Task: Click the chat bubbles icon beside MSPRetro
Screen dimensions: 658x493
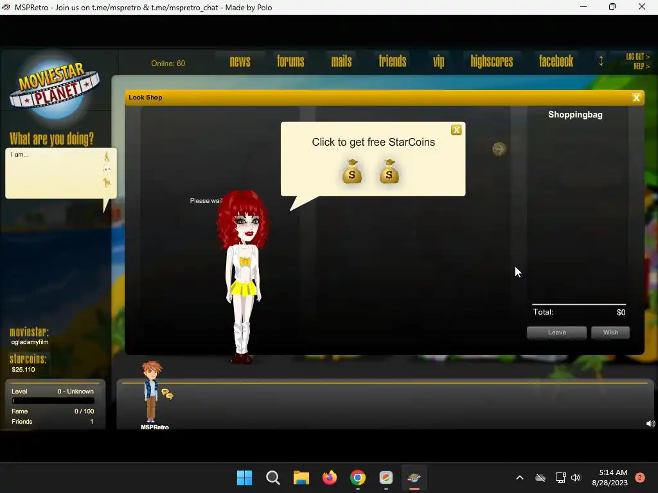Action: 168,394
